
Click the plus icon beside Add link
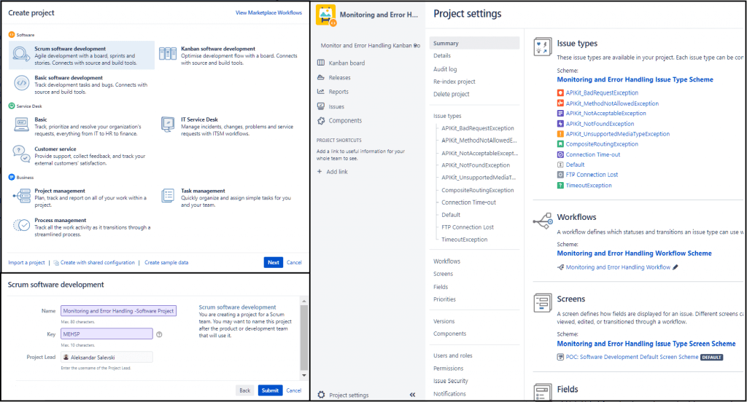click(320, 171)
